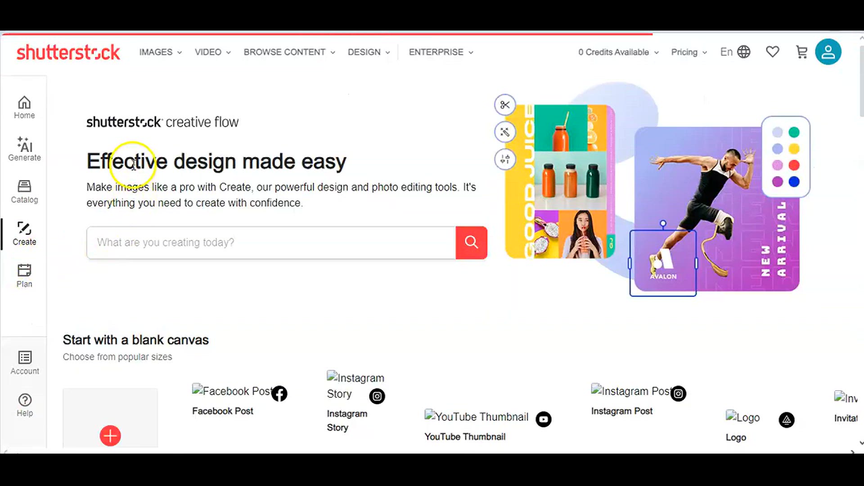Choose the Instagram Post canvas size

(639, 400)
